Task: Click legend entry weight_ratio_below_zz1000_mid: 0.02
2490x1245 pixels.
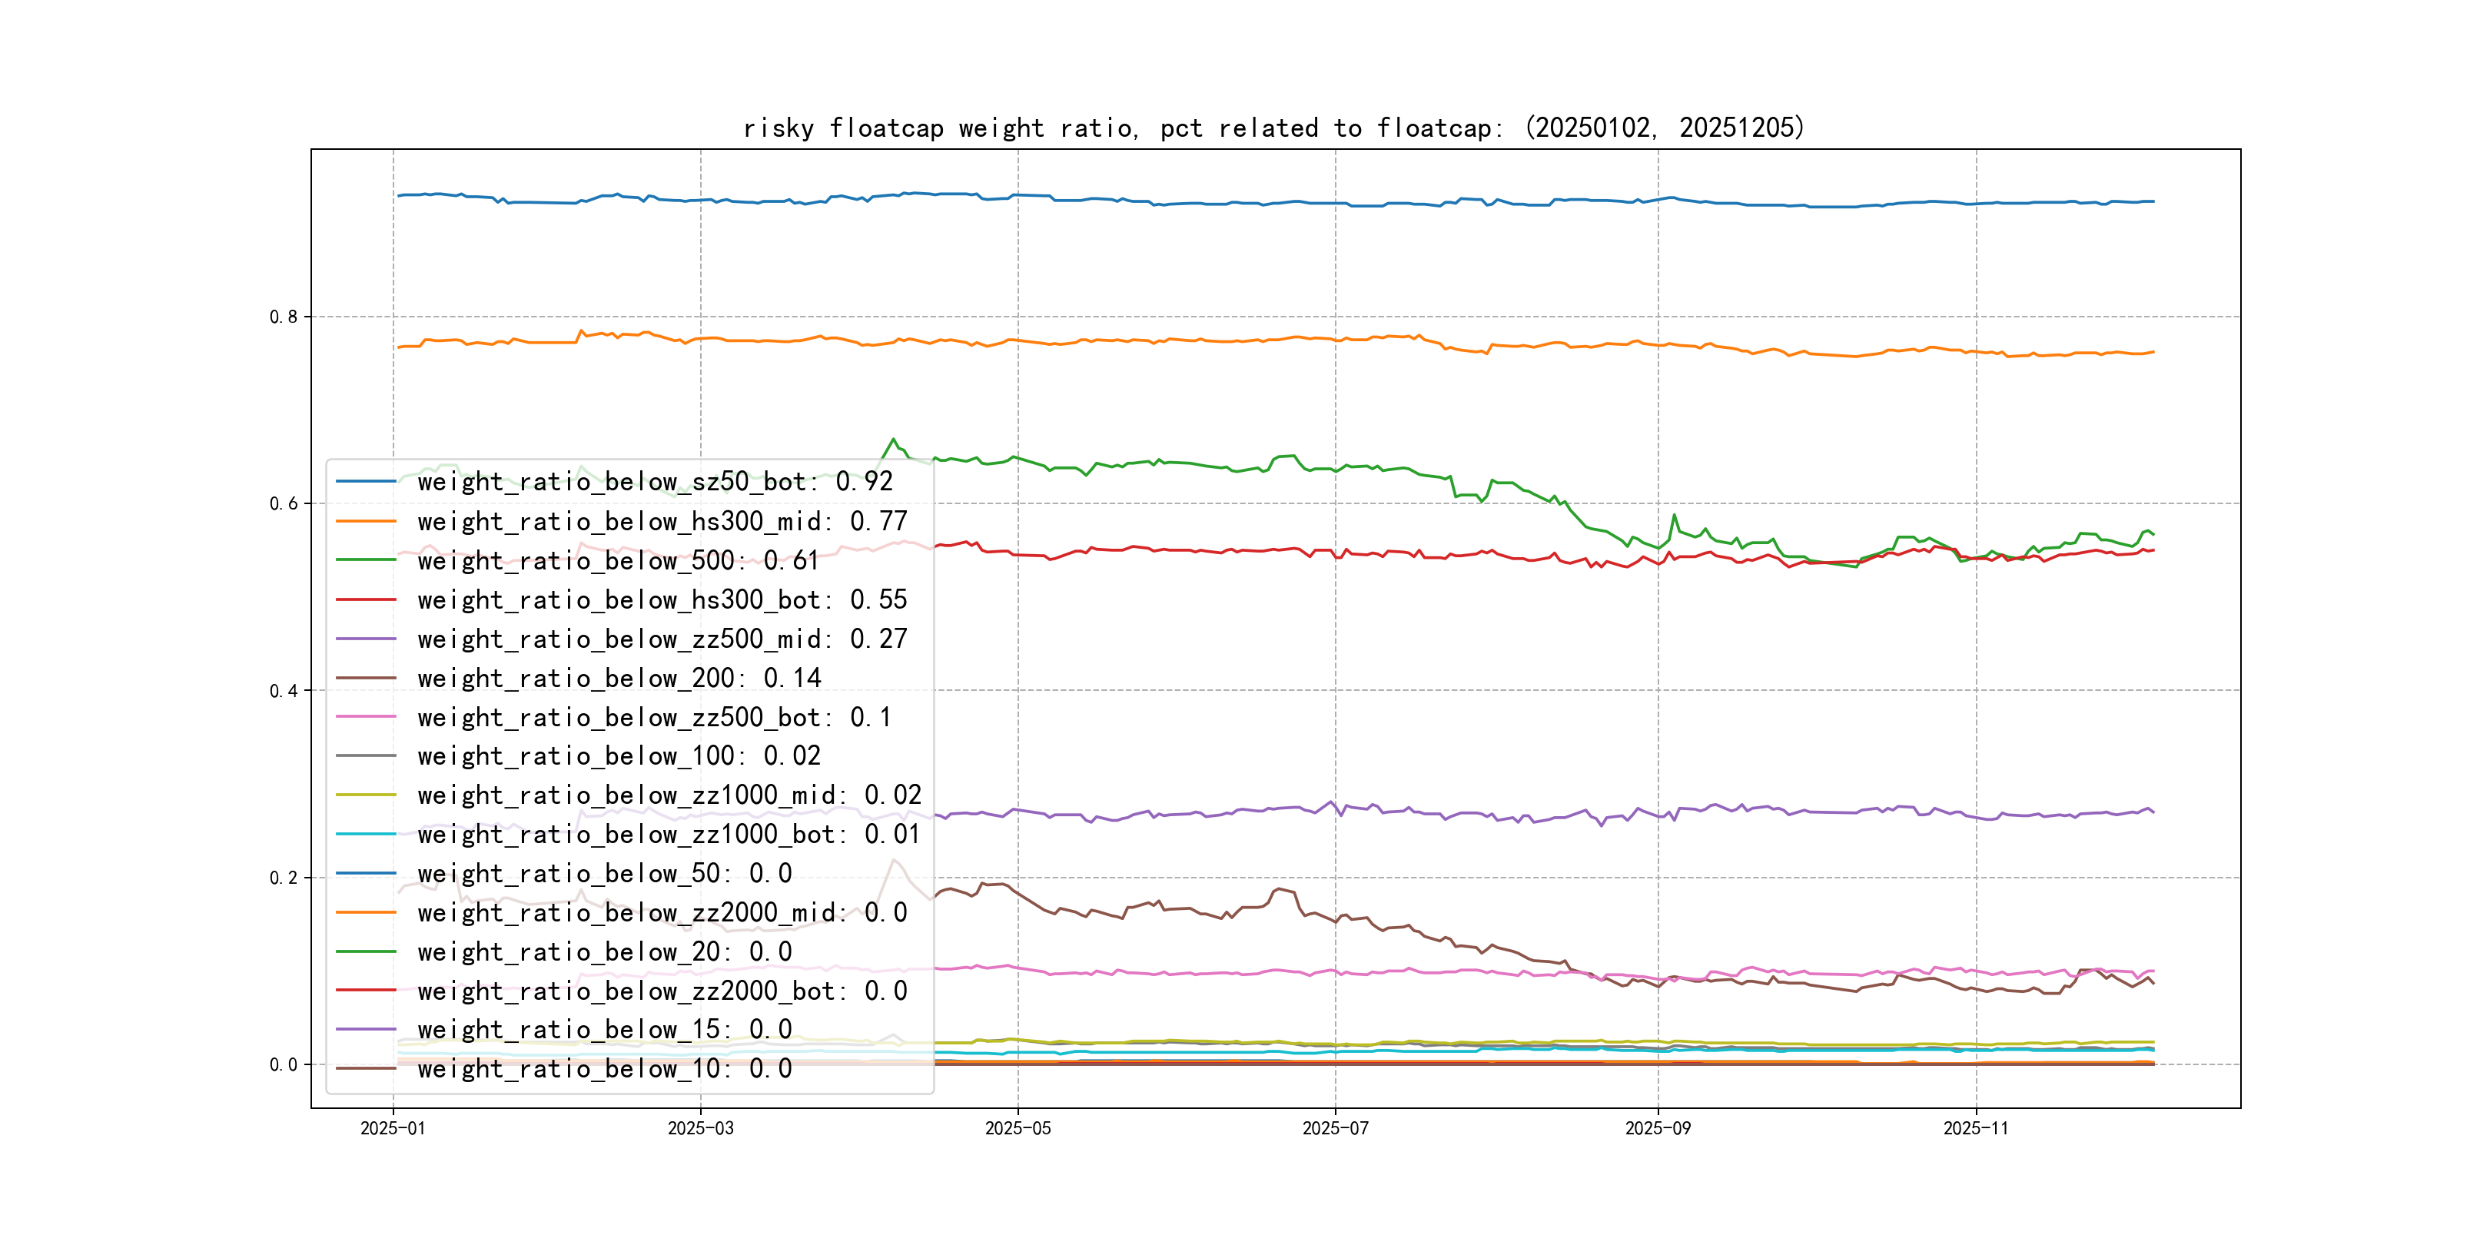Action: tap(669, 795)
